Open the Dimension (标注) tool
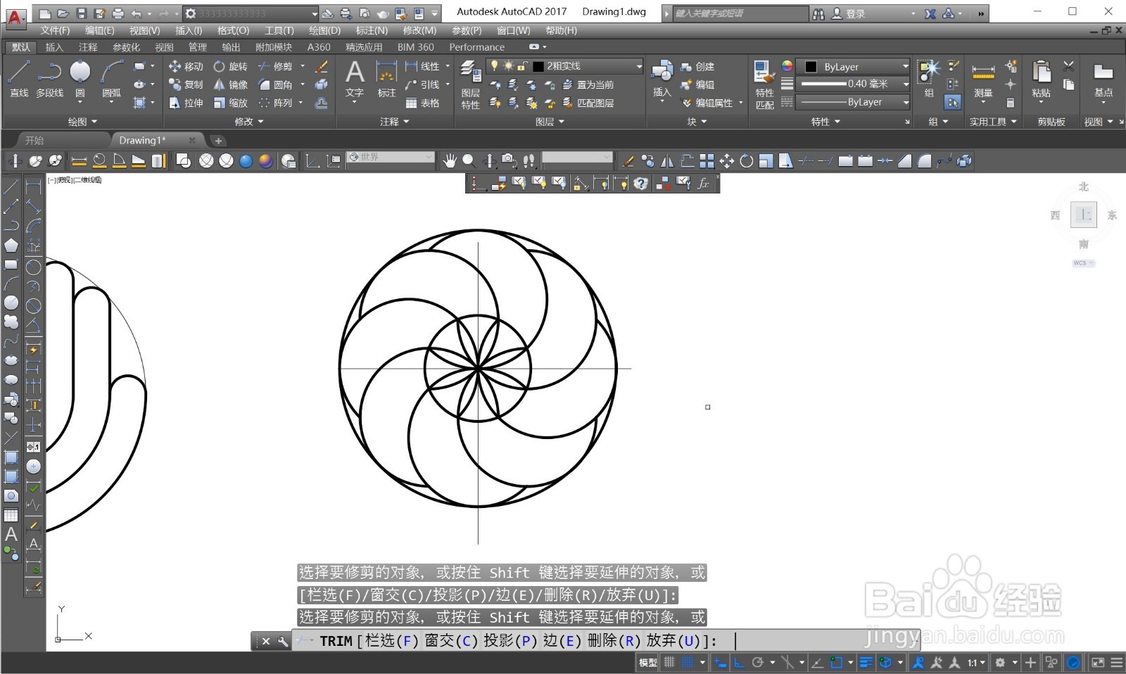The image size is (1126, 674). 386,79
